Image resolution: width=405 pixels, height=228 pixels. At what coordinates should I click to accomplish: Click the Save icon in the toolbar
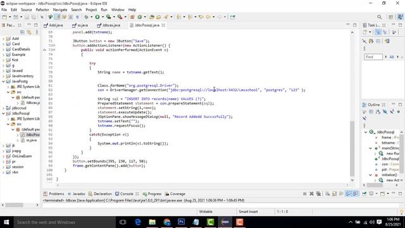click(x=27, y=17)
